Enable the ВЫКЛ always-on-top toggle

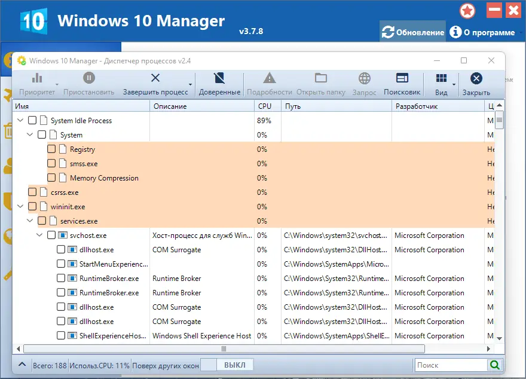point(227,364)
